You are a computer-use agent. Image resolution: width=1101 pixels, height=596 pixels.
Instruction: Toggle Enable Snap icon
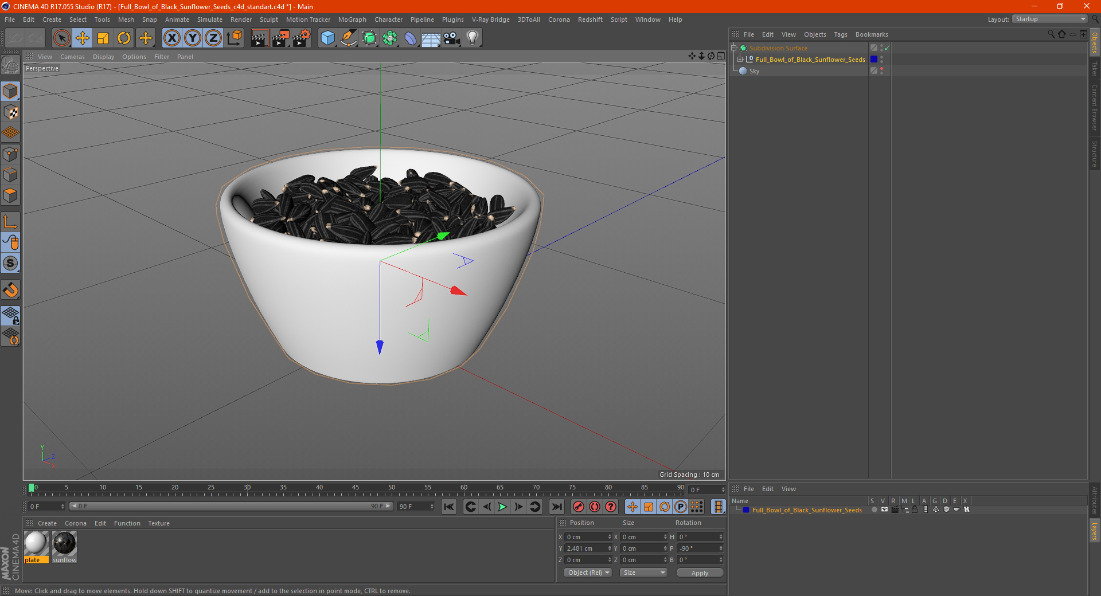10,290
